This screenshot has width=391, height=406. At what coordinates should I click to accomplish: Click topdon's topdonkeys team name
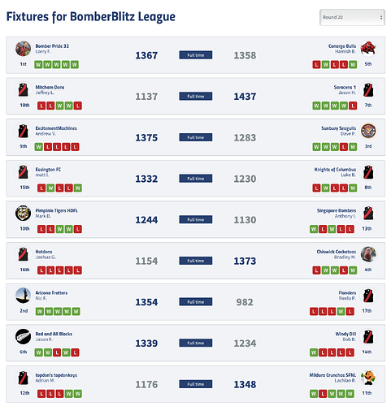click(56, 375)
